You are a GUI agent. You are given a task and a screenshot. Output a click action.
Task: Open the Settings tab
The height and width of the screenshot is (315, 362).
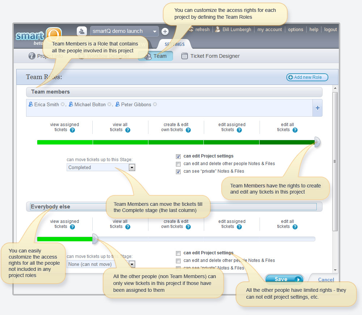(174, 44)
